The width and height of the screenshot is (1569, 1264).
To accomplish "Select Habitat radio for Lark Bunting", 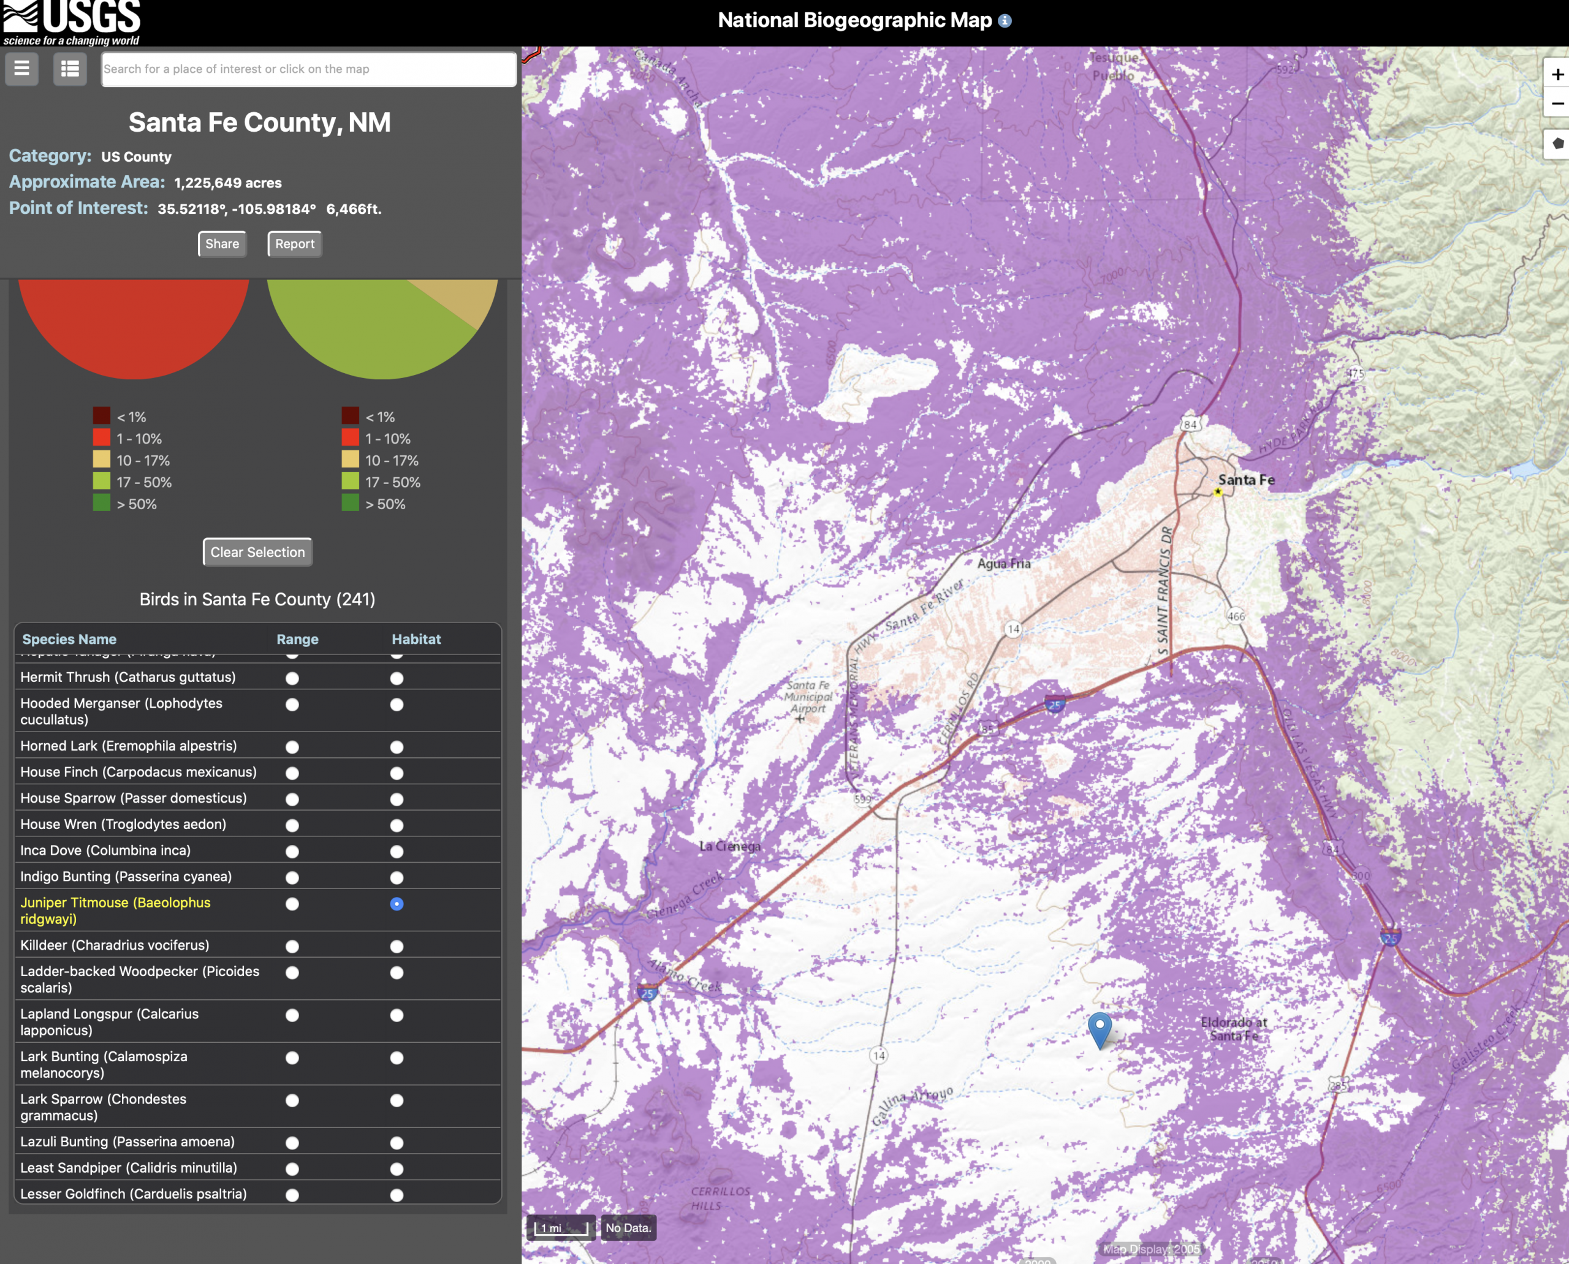I will click(397, 1058).
